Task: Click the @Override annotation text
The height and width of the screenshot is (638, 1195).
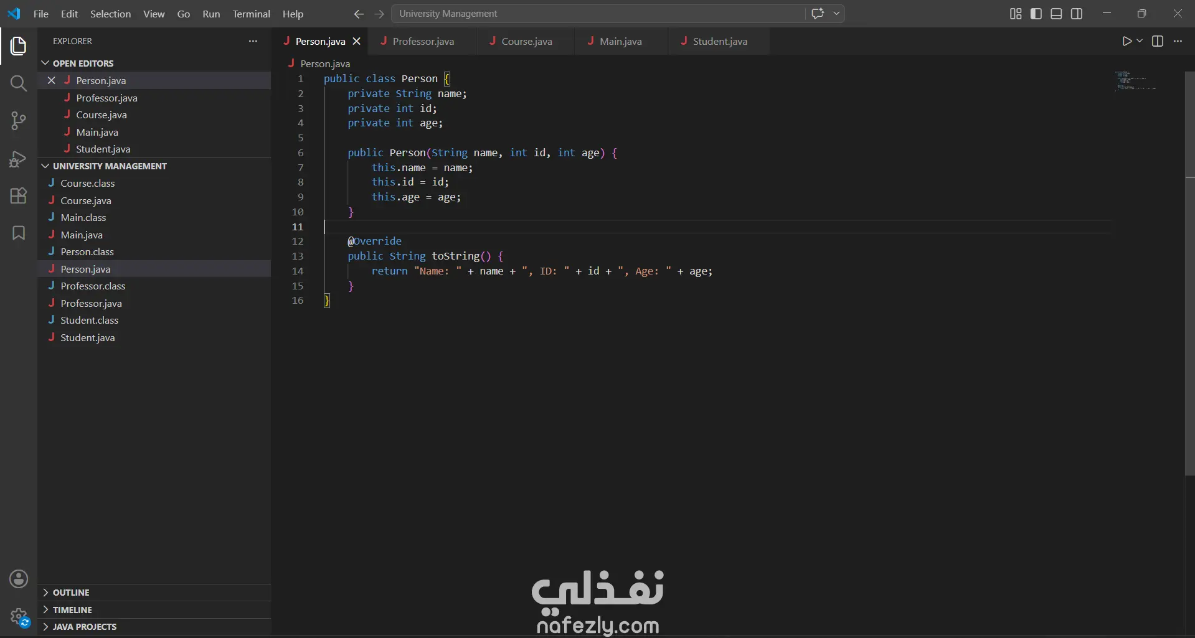Action: (374, 241)
